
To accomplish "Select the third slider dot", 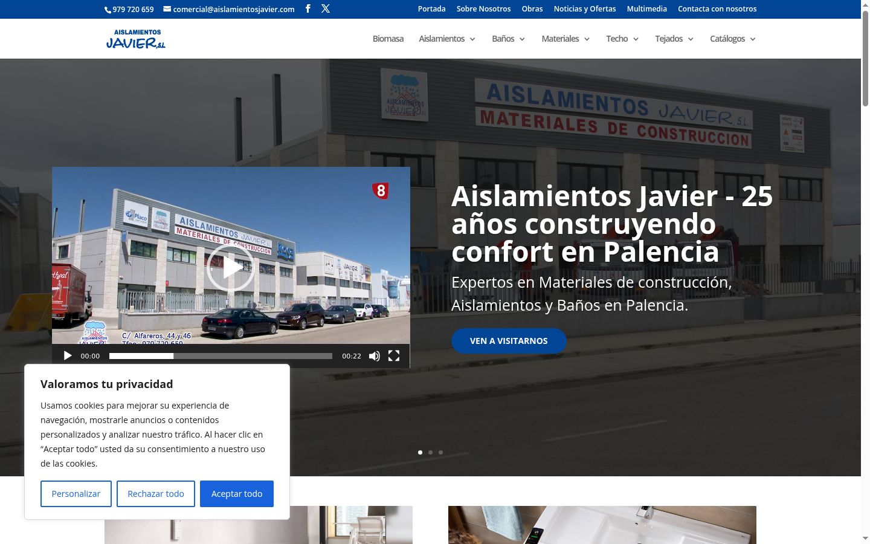I will click(440, 452).
